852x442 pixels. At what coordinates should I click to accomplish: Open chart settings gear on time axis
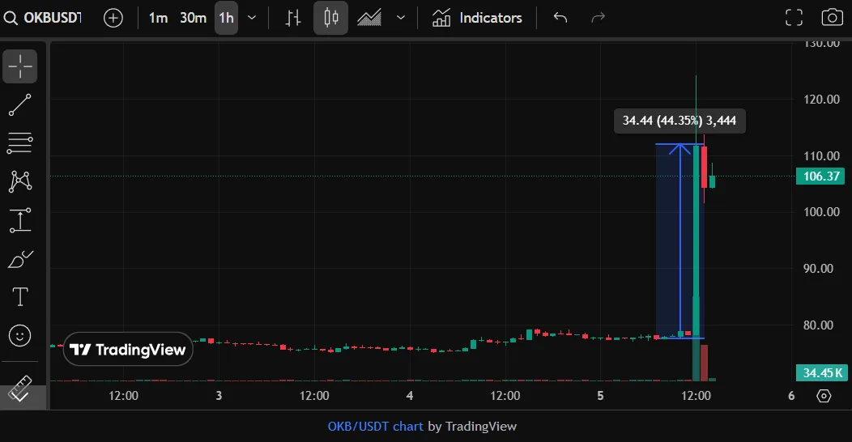click(x=824, y=396)
